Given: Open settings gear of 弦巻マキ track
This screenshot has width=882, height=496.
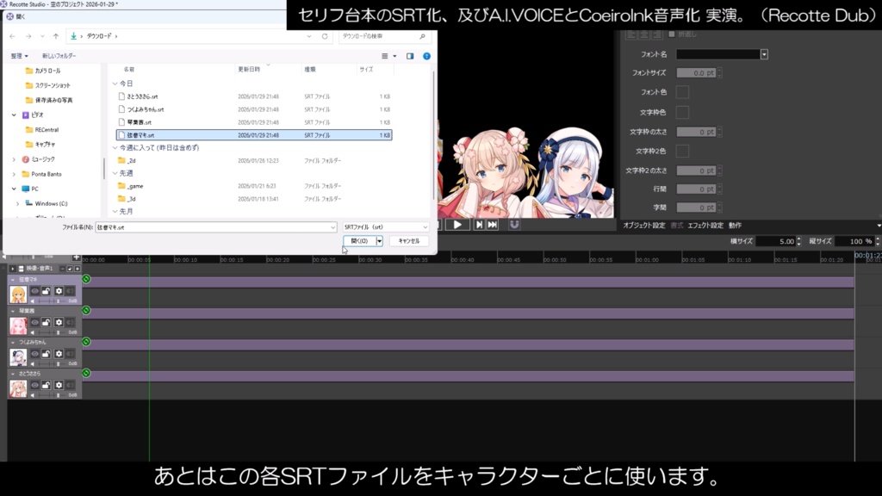Looking at the screenshot, I should click(59, 291).
